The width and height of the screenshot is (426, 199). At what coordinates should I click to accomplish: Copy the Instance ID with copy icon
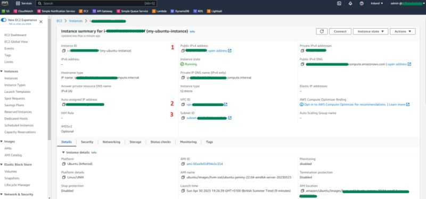pos(63,50)
